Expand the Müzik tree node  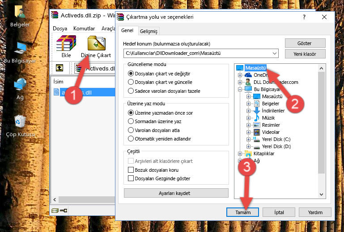pos(248,118)
